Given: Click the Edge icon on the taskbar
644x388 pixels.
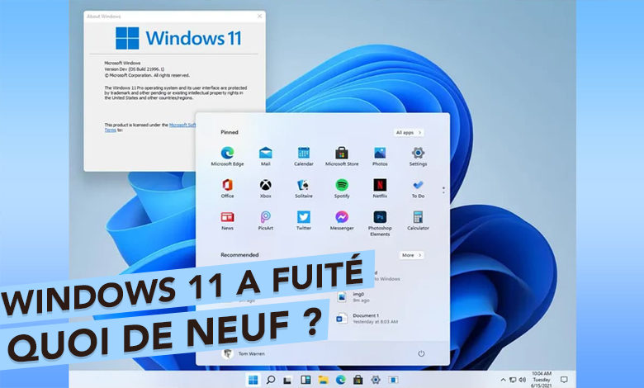Looking at the screenshot, I should 340,380.
